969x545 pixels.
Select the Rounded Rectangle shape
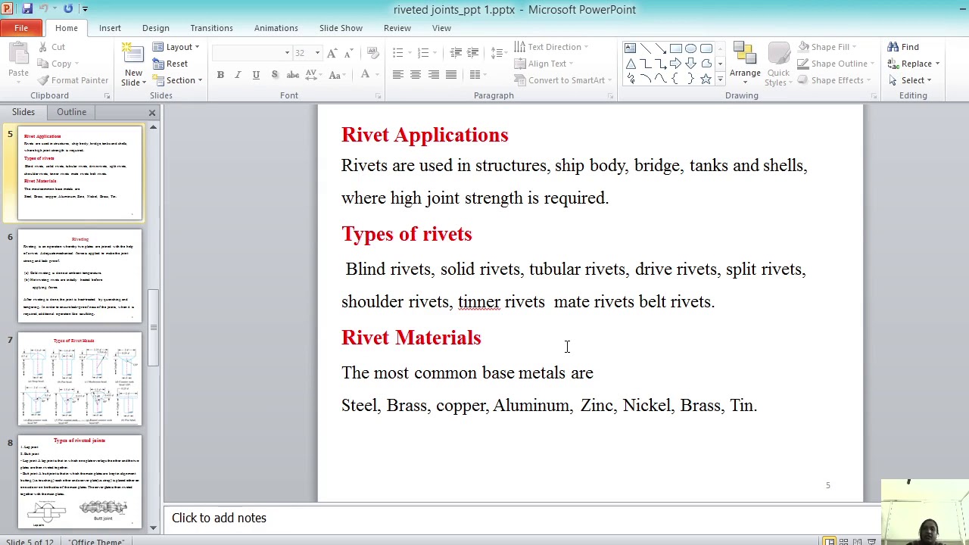[x=706, y=48]
